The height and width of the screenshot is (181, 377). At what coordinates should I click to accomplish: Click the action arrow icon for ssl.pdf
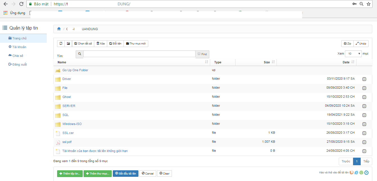[x=364, y=142]
